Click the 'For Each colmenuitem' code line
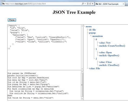 pyautogui.click(x=31, y=89)
